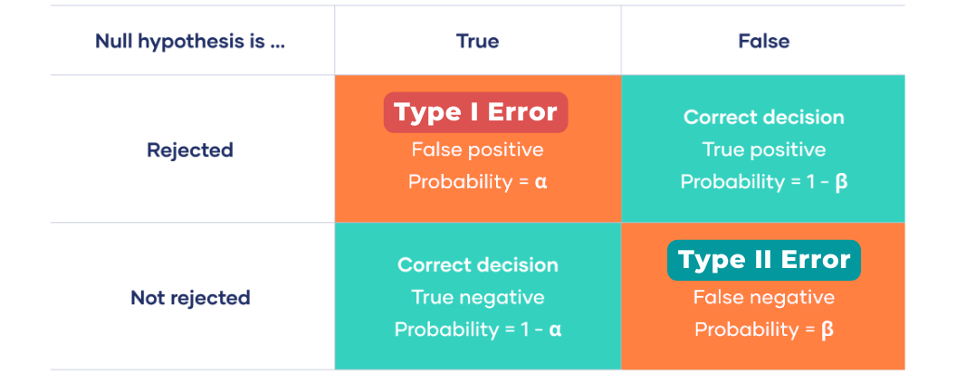Click the 'False negative' text
Screen dimensions: 956x374
(764, 297)
